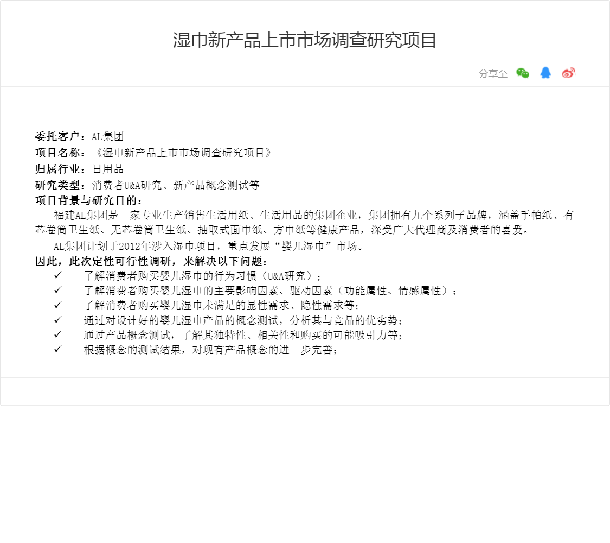Screen dimensions: 610x543
Task: Click the paragraph starting 福建AL集团是一家
Action: pos(304,223)
